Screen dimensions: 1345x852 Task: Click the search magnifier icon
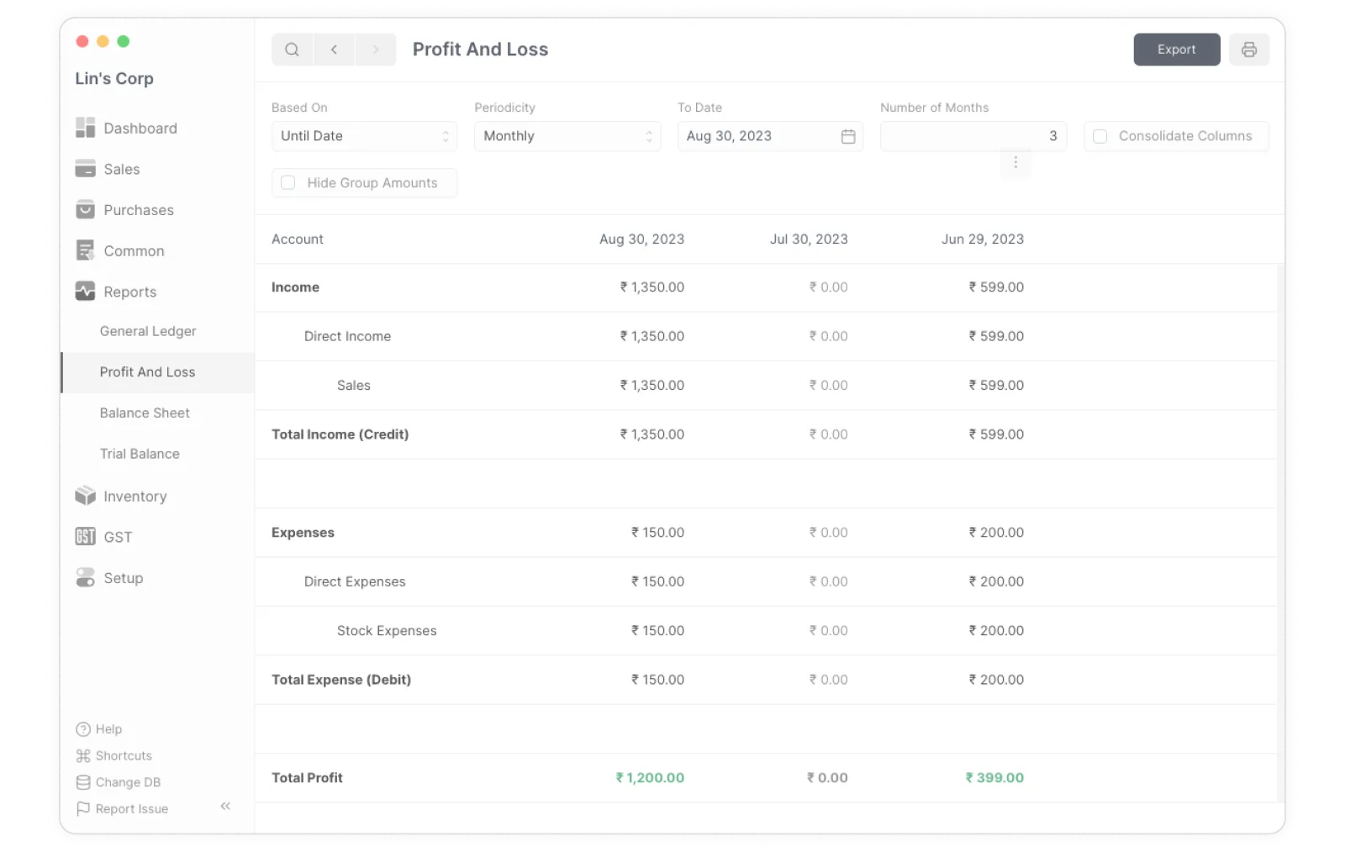292,50
